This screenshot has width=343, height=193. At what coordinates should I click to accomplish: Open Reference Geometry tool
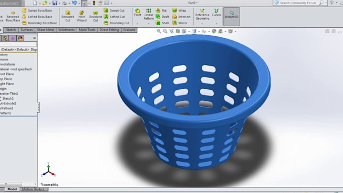(202, 14)
